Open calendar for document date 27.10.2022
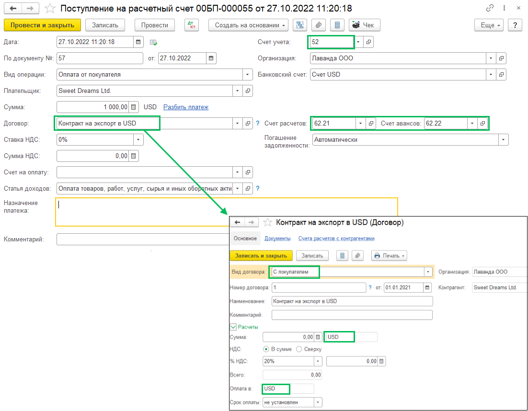The height and width of the screenshot is (411, 528). click(x=211, y=58)
